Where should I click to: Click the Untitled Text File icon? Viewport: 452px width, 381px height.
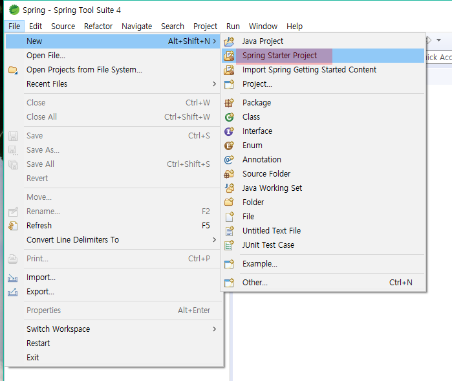pos(229,231)
